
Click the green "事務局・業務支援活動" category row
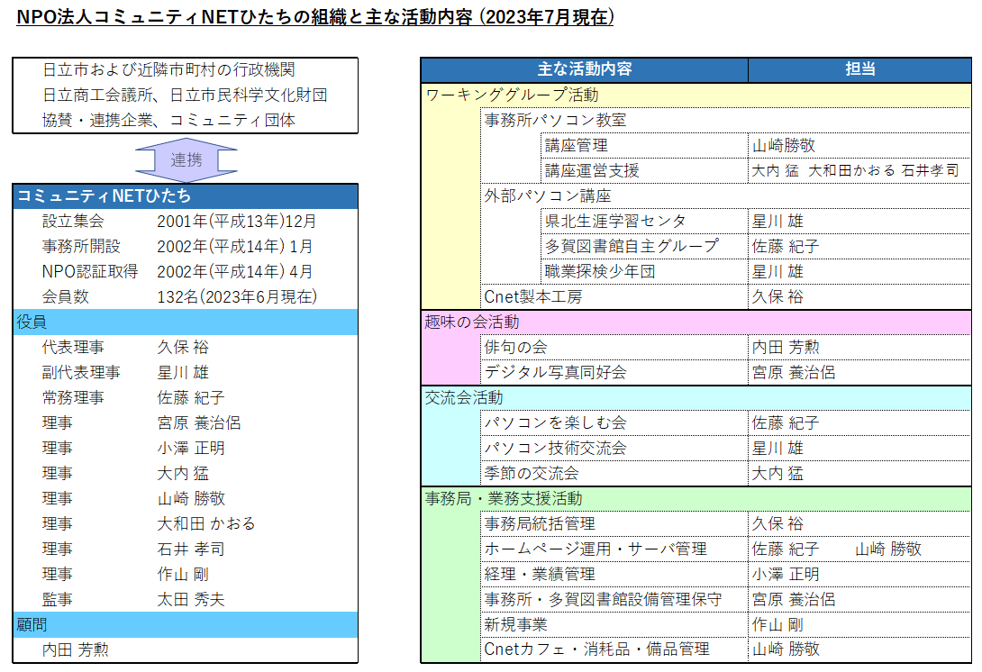tap(696, 498)
